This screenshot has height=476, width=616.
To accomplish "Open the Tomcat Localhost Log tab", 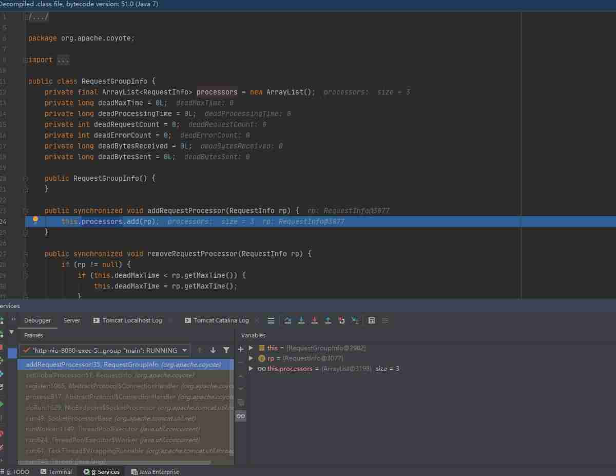I will click(x=128, y=320).
